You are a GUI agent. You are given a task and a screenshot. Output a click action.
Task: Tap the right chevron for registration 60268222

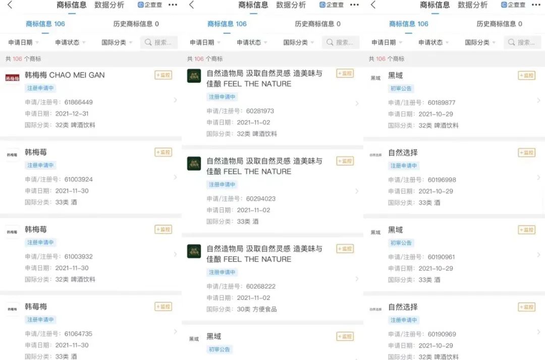pos(357,279)
